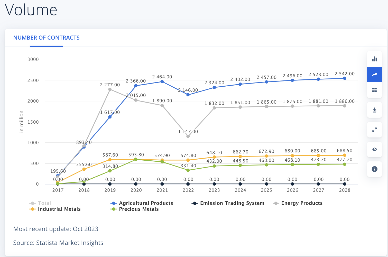Click the 2028 Agricultural Products data point
The image size is (388, 257).
coord(345,78)
